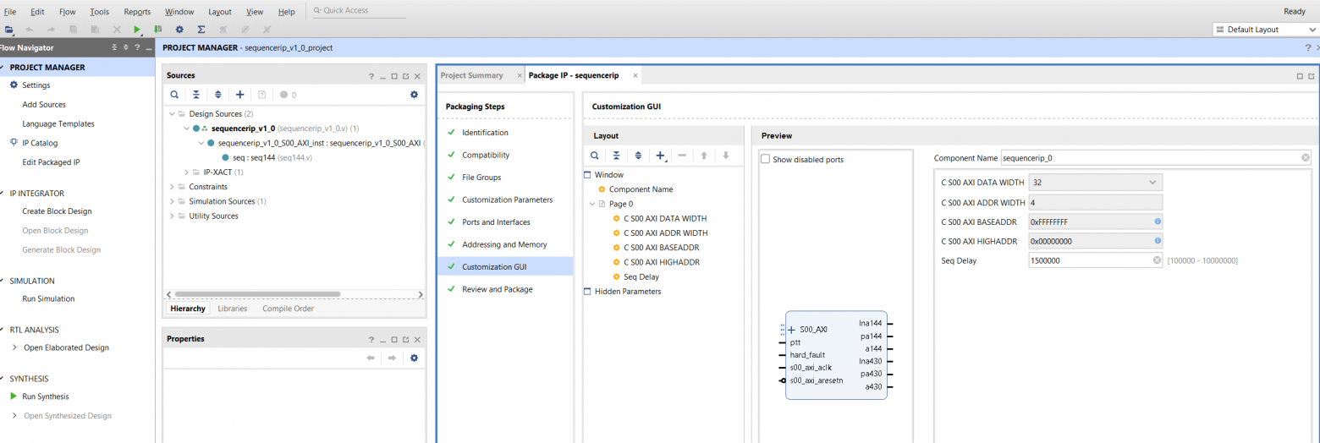The height and width of the screenshot is (443, 1320).
Task: Click Run Simulation
Action: coord(48,298)
